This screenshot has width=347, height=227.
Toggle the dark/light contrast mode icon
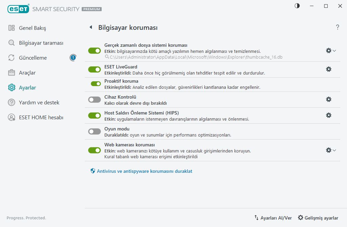pos(297,6)
